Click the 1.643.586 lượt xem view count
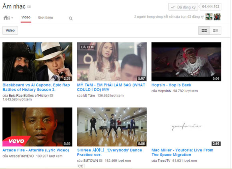The height and width of the screenshot is (169, 232). click(17, 100)
